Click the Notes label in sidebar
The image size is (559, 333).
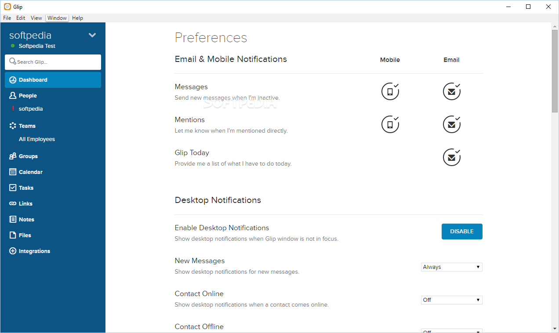coord(26,220)
